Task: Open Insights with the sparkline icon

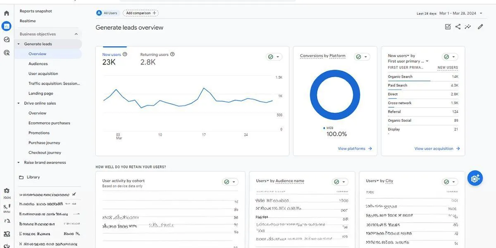Action: pos(467,26)
